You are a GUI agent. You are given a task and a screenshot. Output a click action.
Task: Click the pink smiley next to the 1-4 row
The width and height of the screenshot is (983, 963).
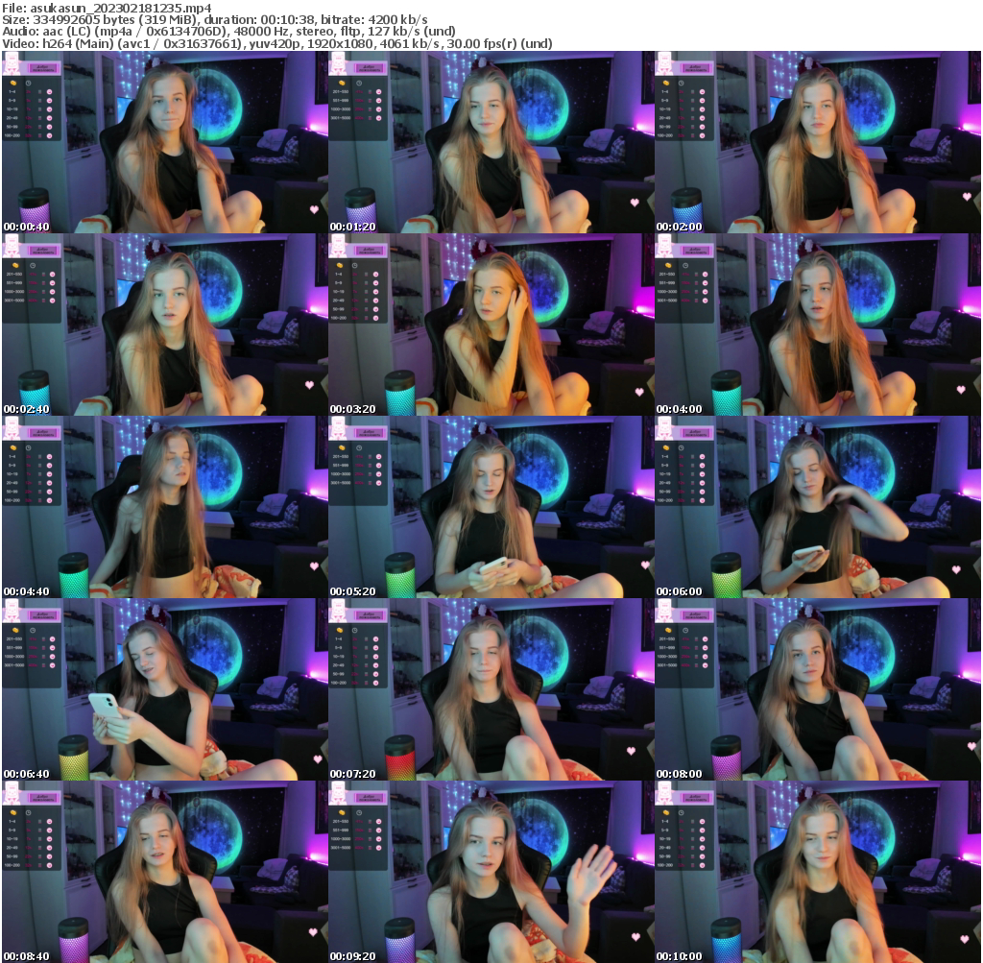tap(49, 92)
